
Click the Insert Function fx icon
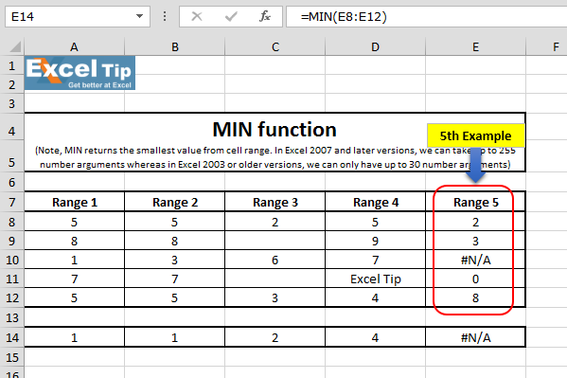pos(265,16)
